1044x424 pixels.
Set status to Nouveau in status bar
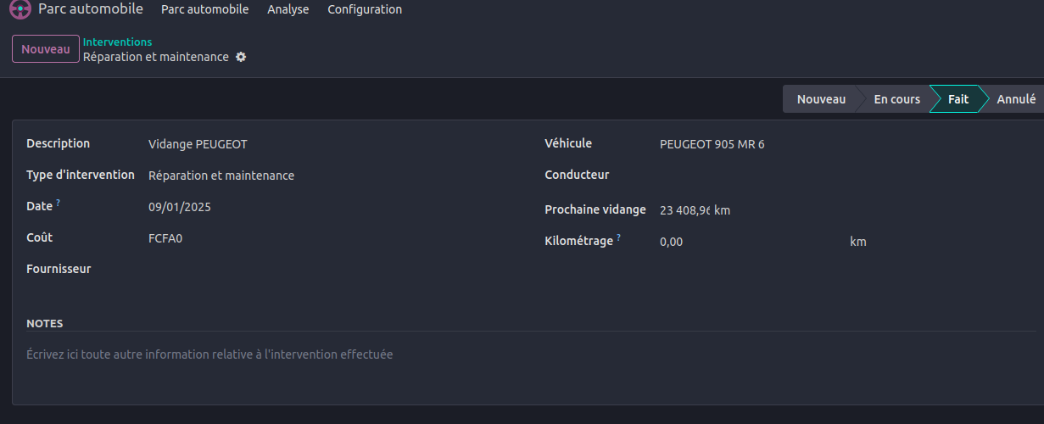(820, 99)
